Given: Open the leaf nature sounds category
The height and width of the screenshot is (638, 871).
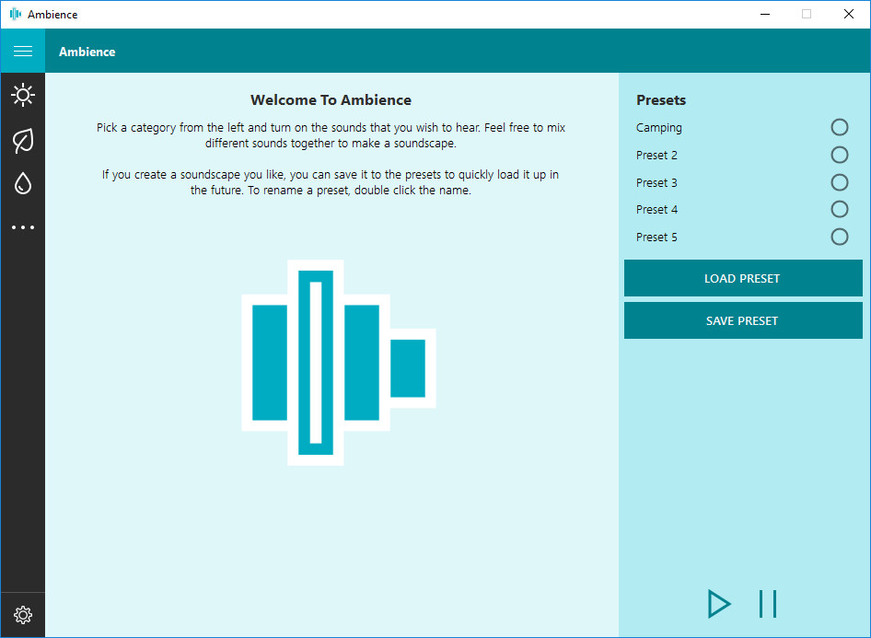Looking at the screenshot, I should coord(23,140).
